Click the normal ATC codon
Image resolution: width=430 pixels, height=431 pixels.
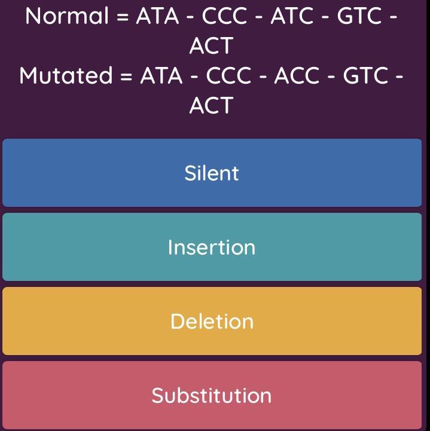[292, 16]
